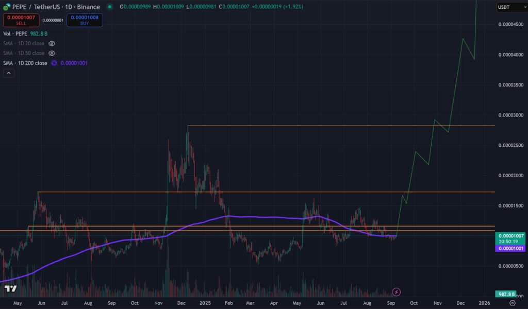
Task: Show the SMA 20 close indicator
Action: tap(52, 44)
